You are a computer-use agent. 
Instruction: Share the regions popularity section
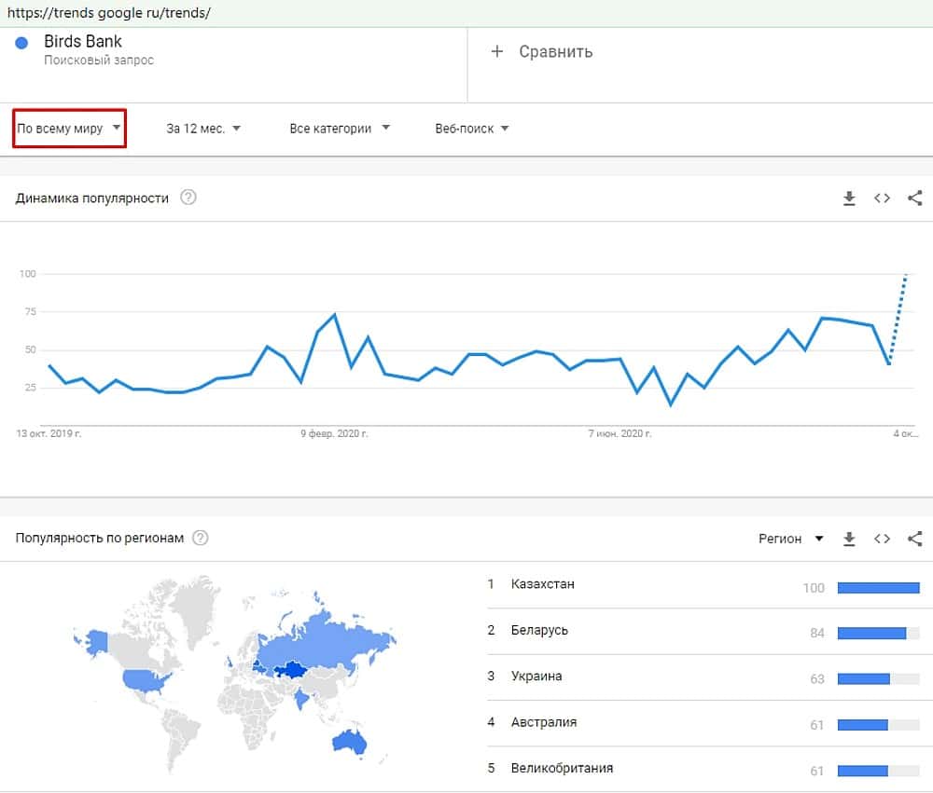(x=915, y=539)
